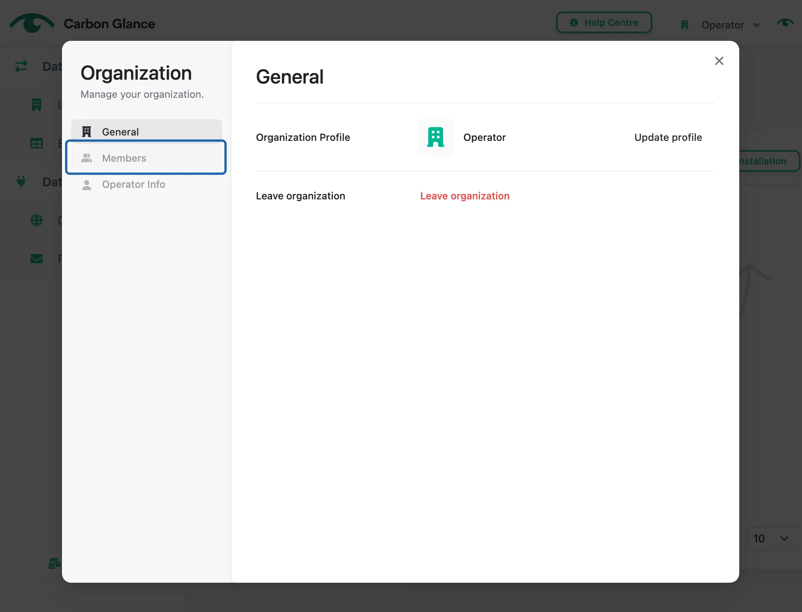Click the Operator organization name text

pos(485,137)
